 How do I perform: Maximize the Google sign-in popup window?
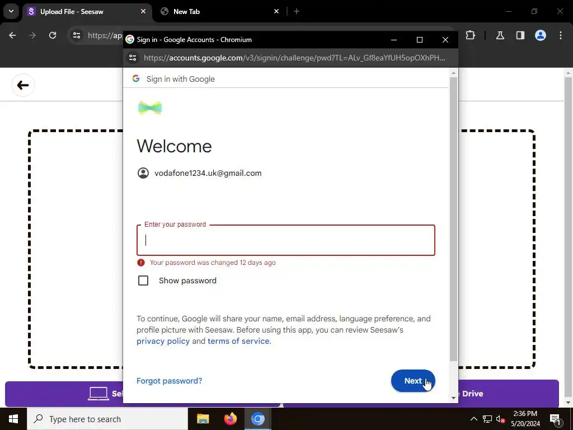click(x=420, y=40)
